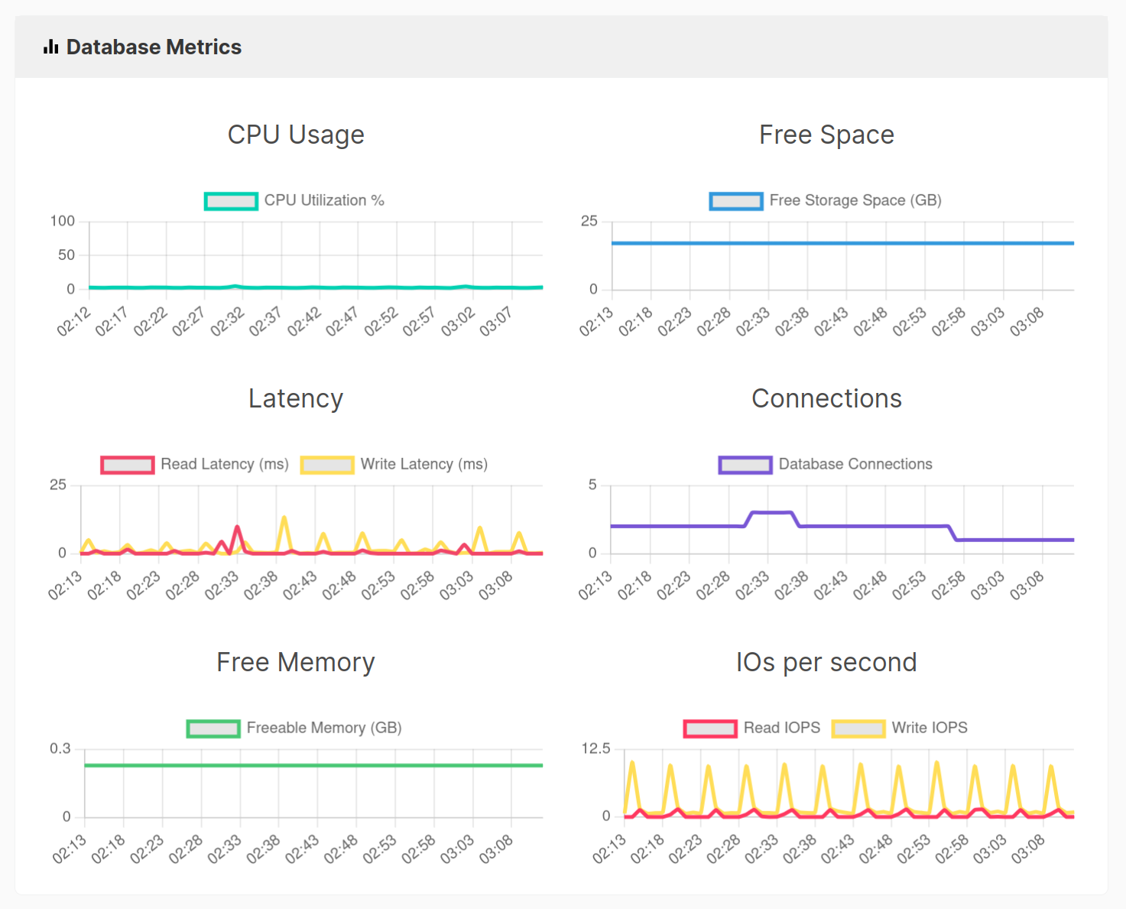
Task: Click the green Freeable Memory legend box
Action: point(213,729)
